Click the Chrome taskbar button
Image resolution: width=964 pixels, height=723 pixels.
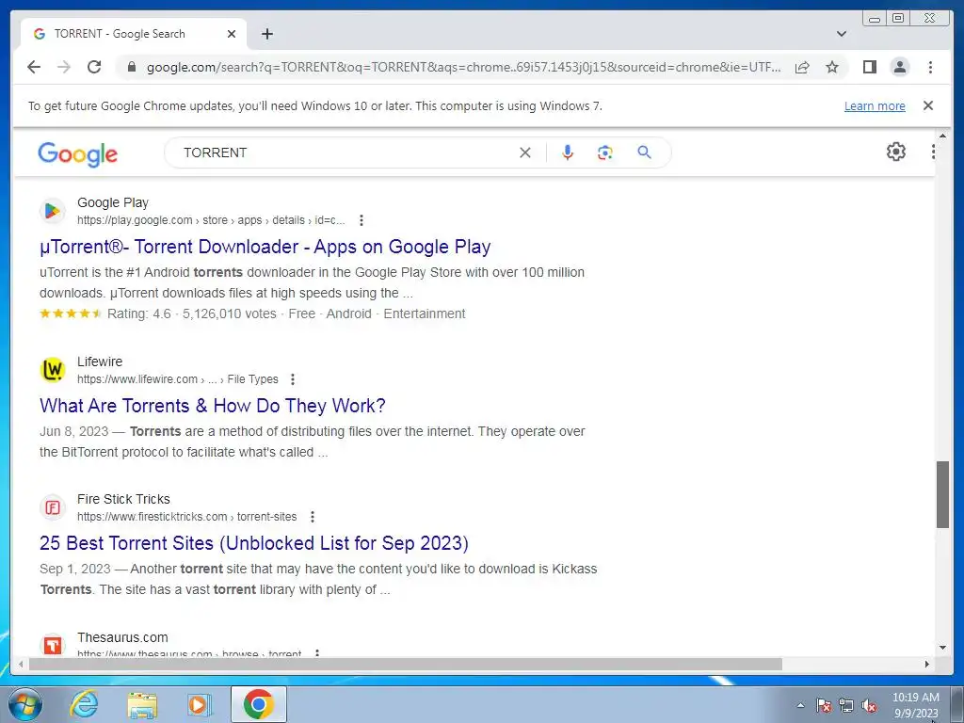tap(259, 704)
